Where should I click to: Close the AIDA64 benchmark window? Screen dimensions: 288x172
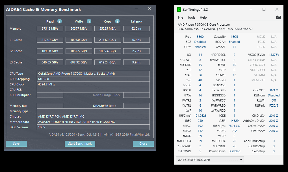(x=150, y=9)
